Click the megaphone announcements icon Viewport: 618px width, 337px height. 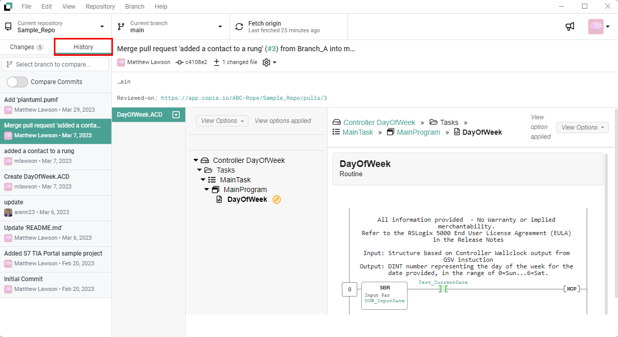coord(570,27)
